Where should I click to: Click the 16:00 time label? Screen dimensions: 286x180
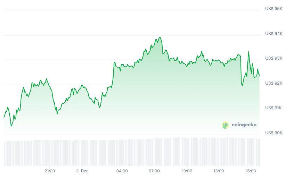[251, 171]
